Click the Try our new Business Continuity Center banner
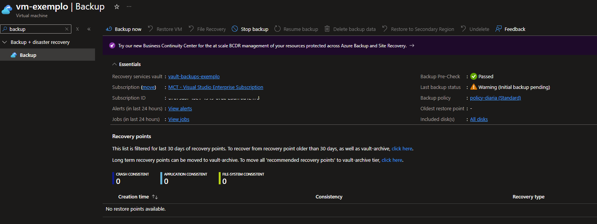Screen dimensions: 597x224 tap(350, 46)
